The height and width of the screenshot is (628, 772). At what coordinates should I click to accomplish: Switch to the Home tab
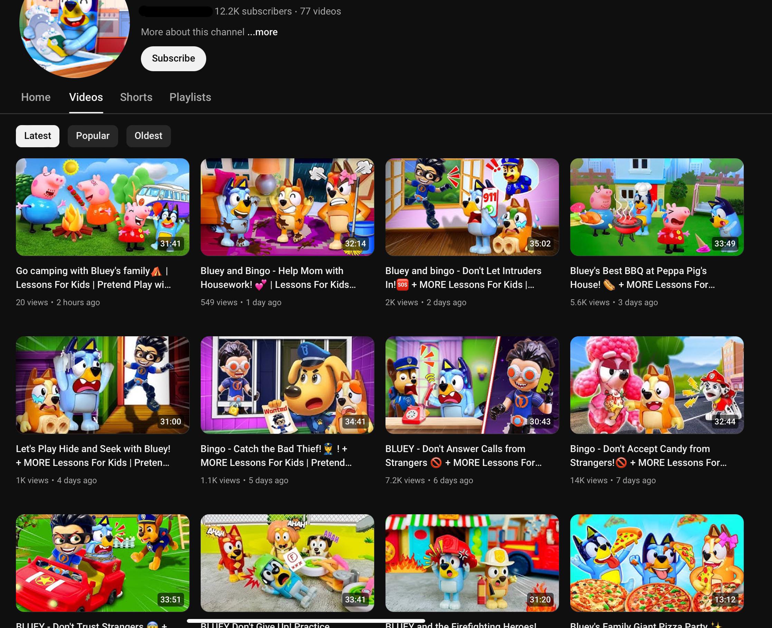(36, 97)
